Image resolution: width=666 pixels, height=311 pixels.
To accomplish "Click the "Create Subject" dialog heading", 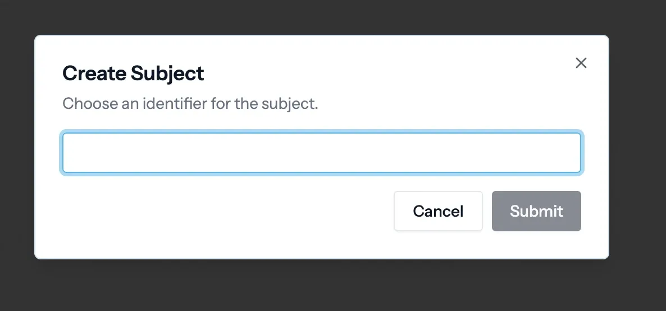I will [x=133, y=73].
